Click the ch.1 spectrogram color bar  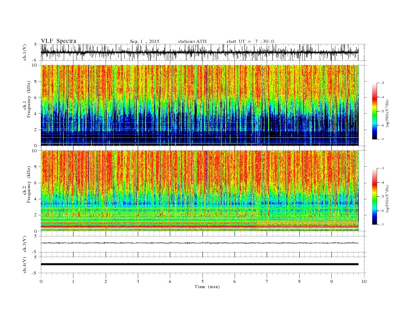pyautogui.click(x=374, y=112)
